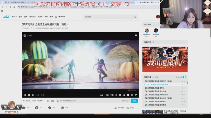This screenshot has height=118, width=211.
Task: Click feedback icon at player top right
Action: [136, 35]
